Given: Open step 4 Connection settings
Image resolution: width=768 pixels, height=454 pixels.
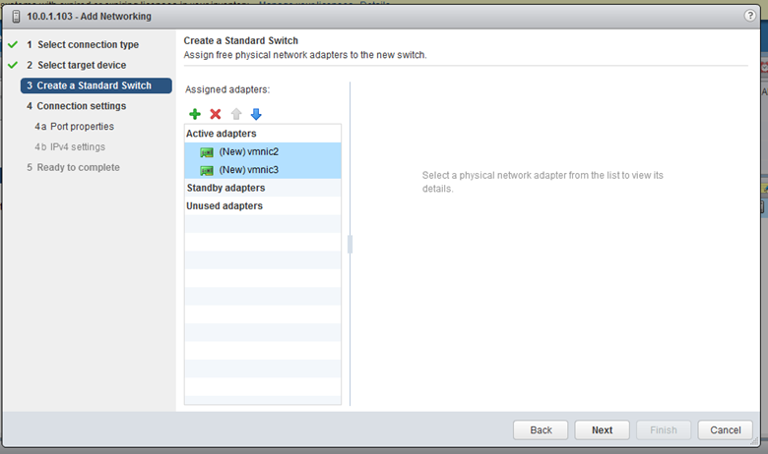Looking at the screenshot, I should [77, 106].
